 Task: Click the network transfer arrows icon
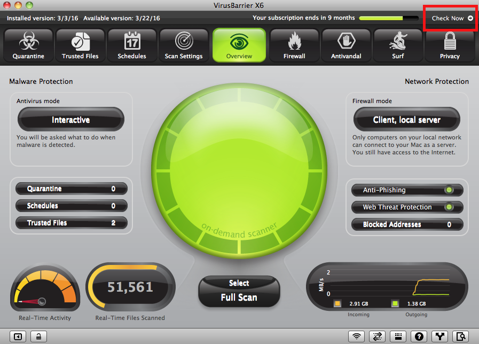pyautogui.click(x=378, y=337)
